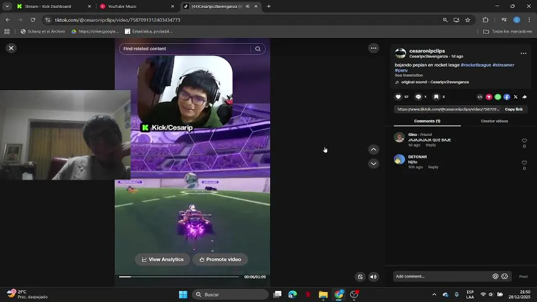Toggle the auto-scroll icon beside volume
The height and width of the screenshot is (302, 537).
(360, 277)
